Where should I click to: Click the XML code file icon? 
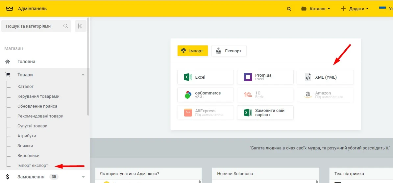[308, 77]
